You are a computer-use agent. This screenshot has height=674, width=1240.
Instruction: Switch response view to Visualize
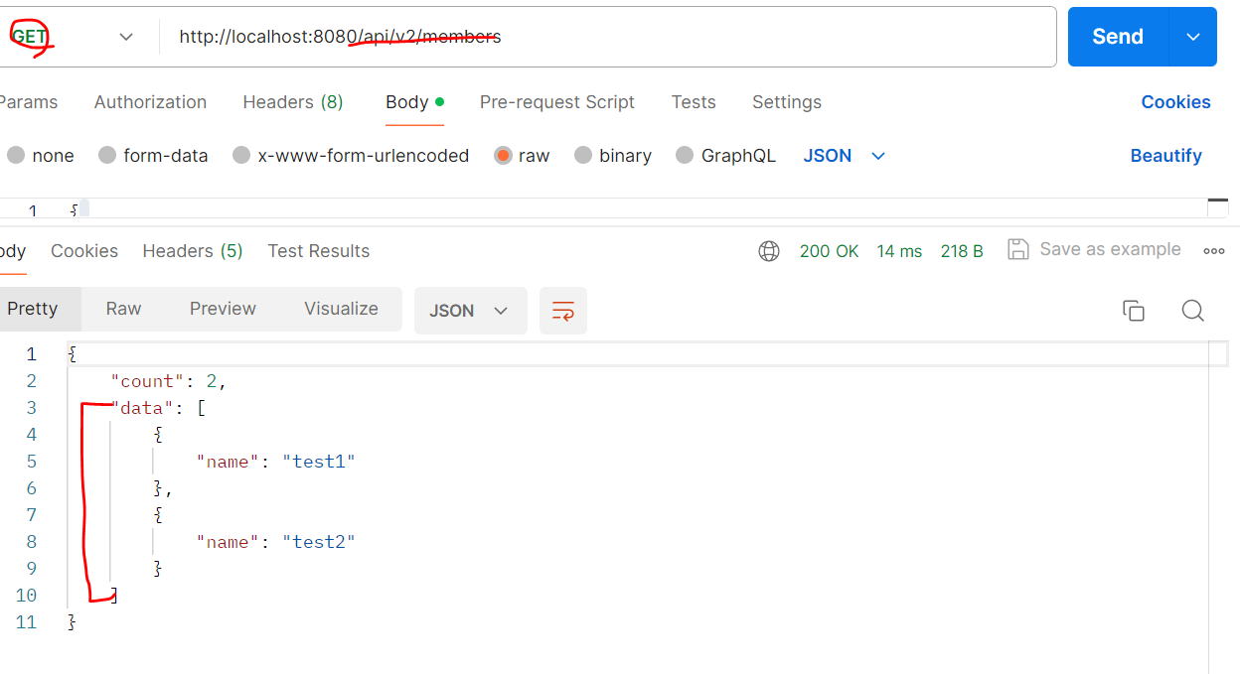point(341,309)
